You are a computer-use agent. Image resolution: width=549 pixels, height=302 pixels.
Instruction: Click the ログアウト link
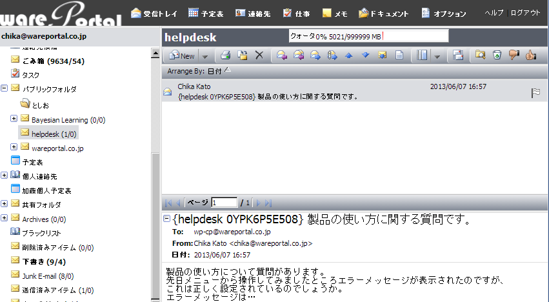click(x=525, y=13)
